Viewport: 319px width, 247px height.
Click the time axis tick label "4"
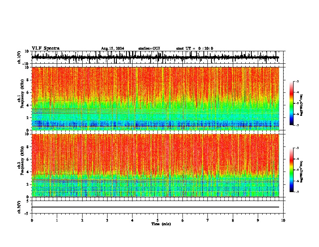click(x=133, y=220)
